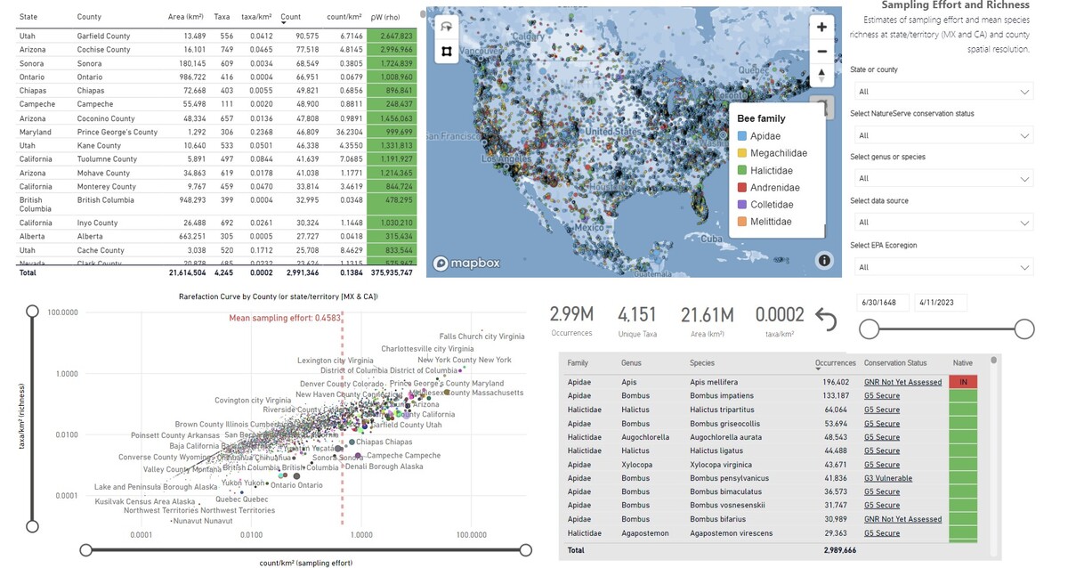Click the map zoom in plus button
The image size is (1068, 568).
(x=821, y=27)
